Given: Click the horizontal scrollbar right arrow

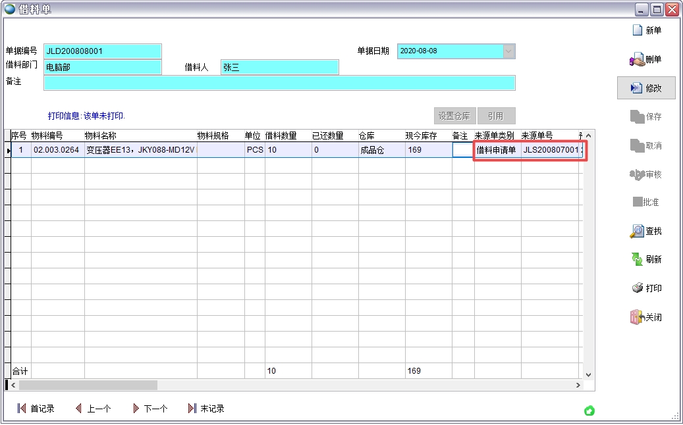Looking at the screenshot, I should click(578, 386).
